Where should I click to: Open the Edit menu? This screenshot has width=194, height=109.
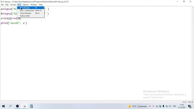[7, 5]
